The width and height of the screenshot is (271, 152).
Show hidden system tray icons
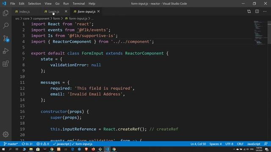pyautogui.click(x=234, y=149)
